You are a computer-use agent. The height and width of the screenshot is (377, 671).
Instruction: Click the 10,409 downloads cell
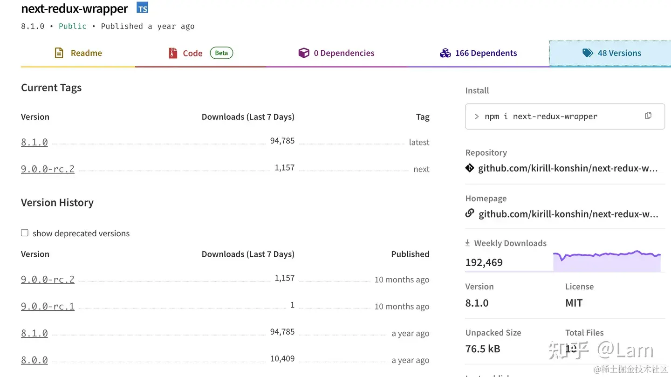coord(282,358)
